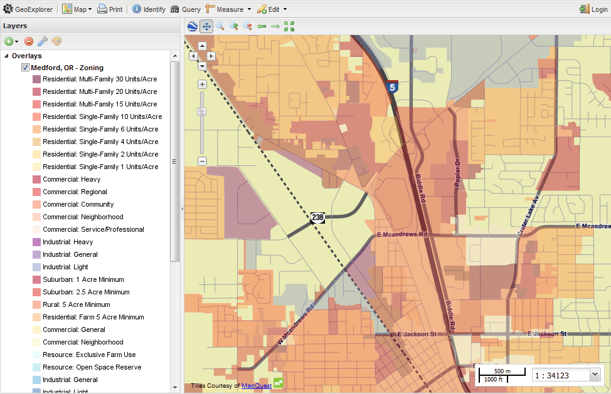Open the Measure menu

[228, 9]
